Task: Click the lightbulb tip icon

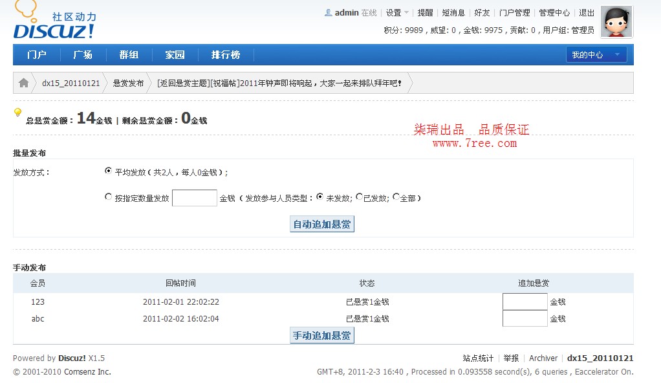Action: click(17, 112)
